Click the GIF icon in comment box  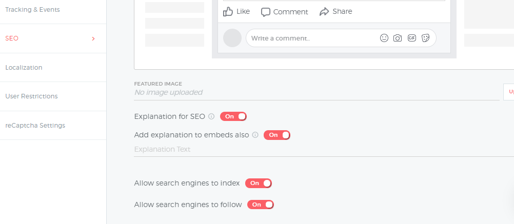pos(412,38)
